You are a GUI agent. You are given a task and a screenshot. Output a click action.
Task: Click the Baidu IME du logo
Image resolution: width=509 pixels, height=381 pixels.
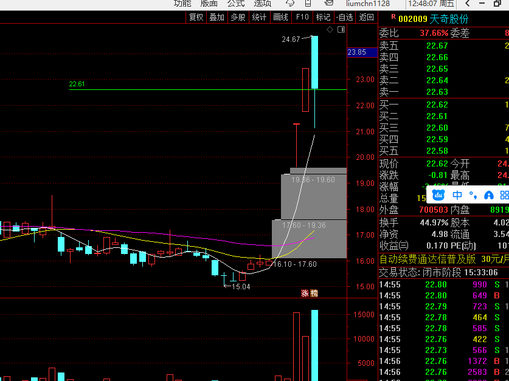pos(438,195)
